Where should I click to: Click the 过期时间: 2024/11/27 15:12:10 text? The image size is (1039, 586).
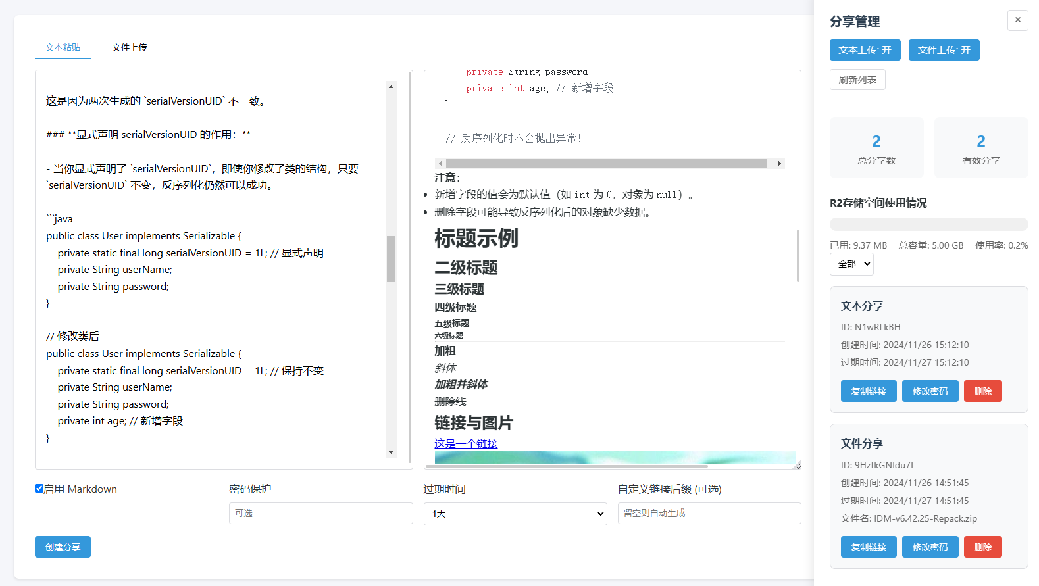[905, 362]
